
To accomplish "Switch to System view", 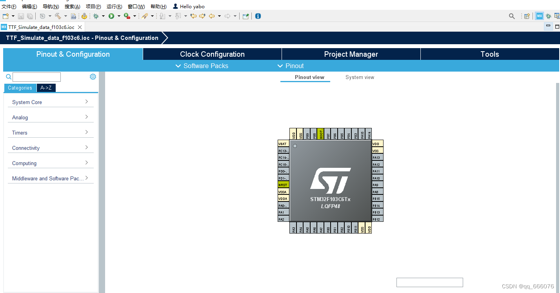I will pyautogui.click(x=360, y=77).
